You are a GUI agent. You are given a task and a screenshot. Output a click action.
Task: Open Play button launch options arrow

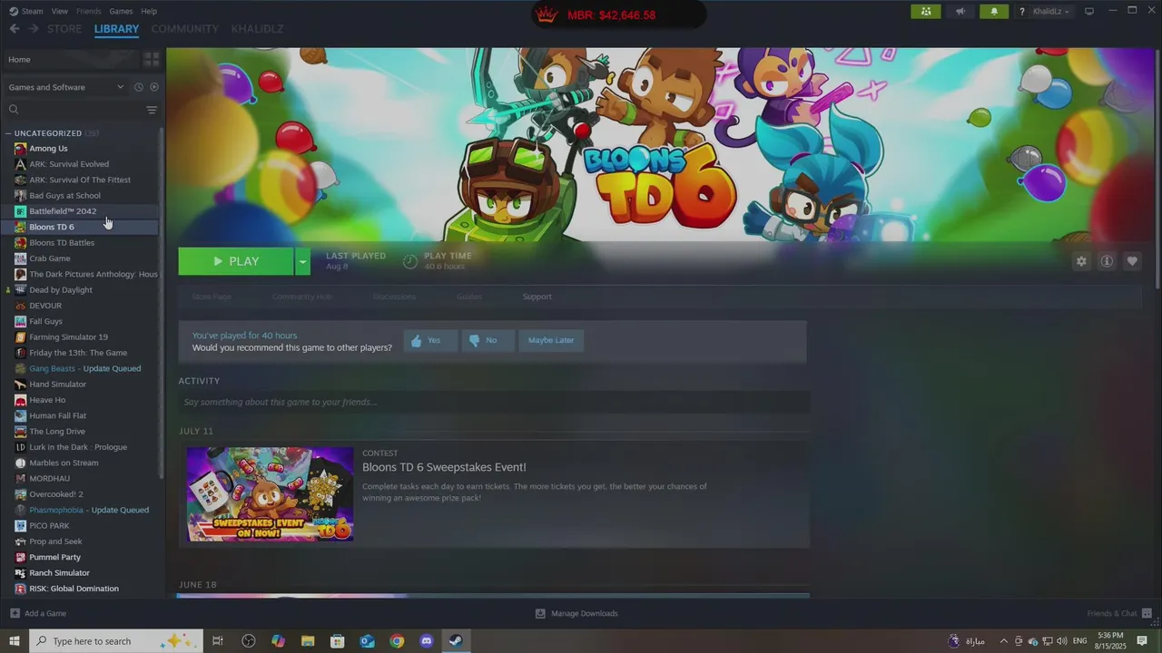302,261
